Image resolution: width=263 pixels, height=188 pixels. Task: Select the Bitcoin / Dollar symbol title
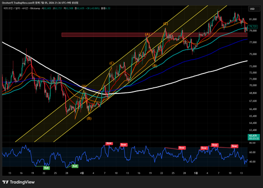(x=22, y=8)
